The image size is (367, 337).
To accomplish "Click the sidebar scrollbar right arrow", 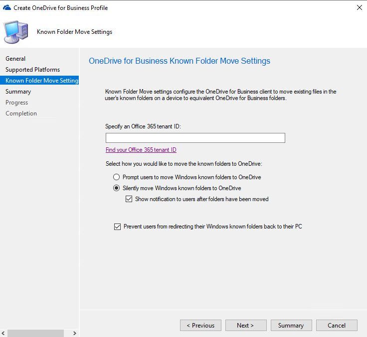I will tap(75, 333).
